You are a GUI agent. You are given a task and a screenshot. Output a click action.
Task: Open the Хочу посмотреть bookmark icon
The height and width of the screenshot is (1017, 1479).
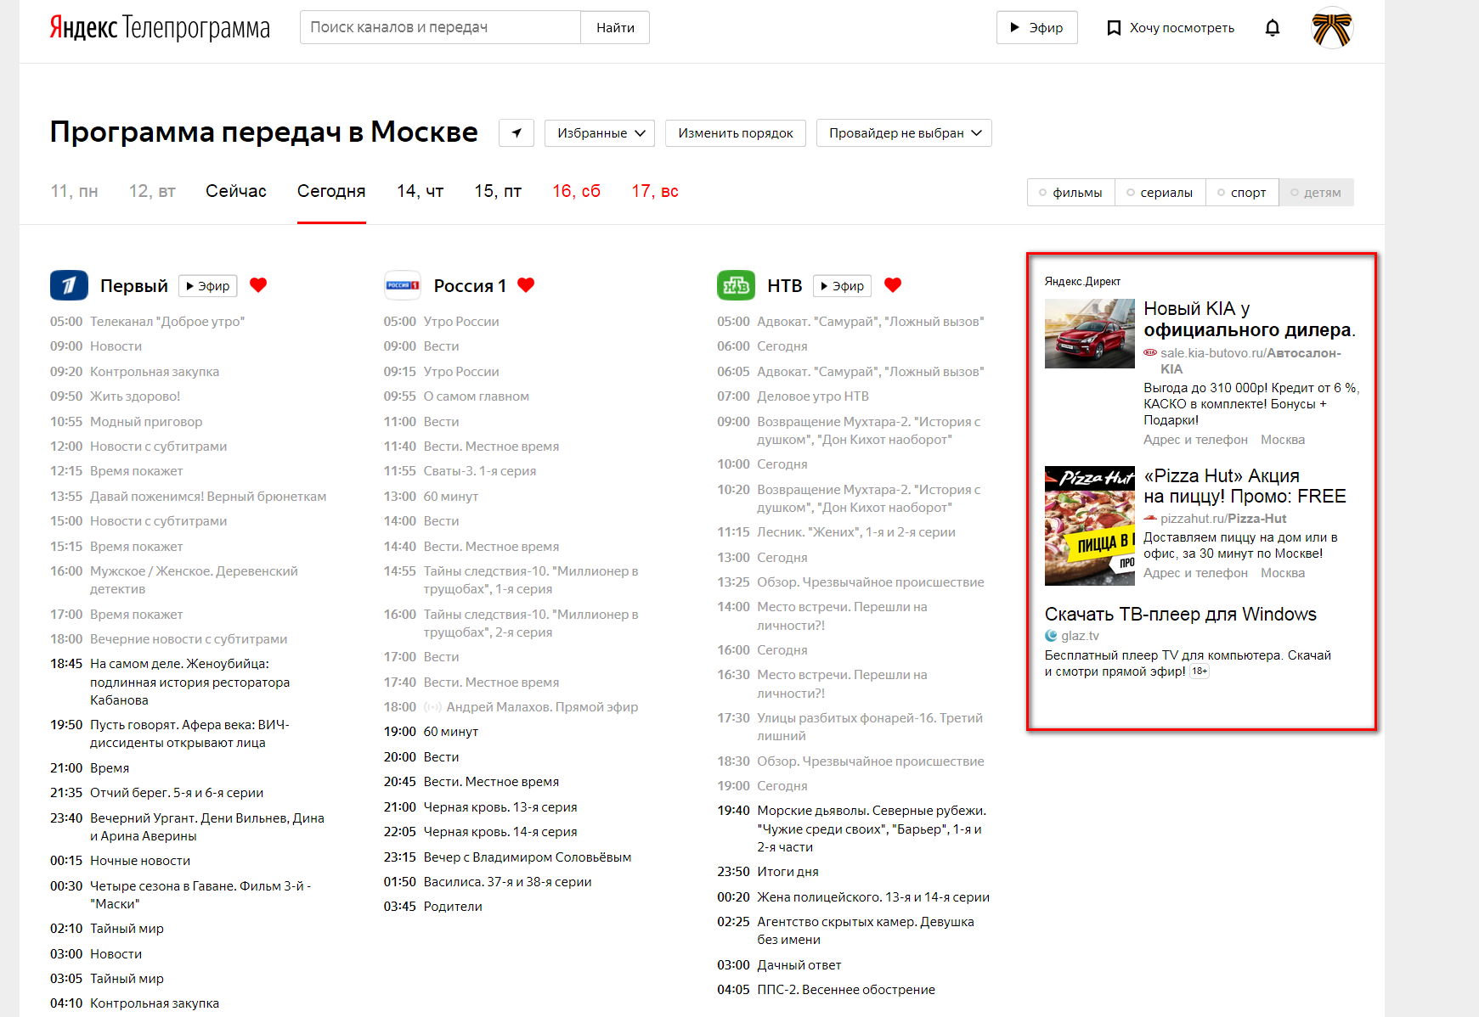pyautogui.click(x=1113, y=27)
